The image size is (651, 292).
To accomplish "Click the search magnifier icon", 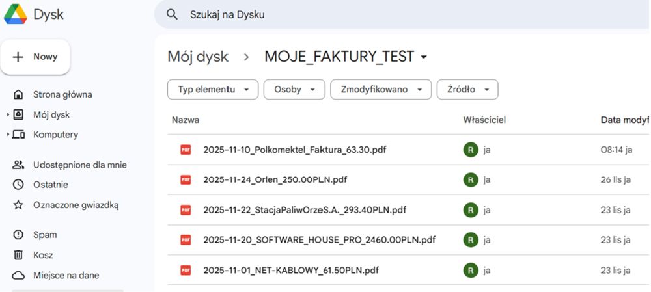I will 172,14.
